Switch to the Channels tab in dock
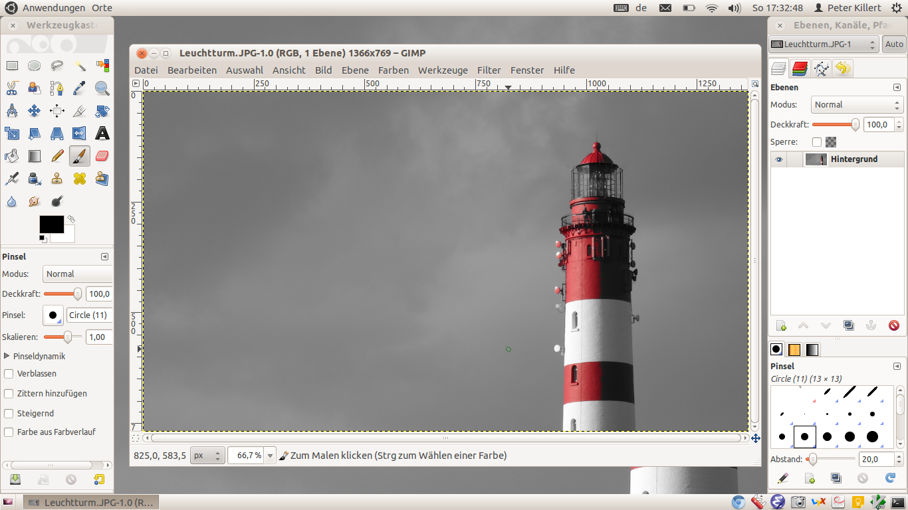Image resolution: width=908 pixels, height=510 pixels. tap(800, 68)
